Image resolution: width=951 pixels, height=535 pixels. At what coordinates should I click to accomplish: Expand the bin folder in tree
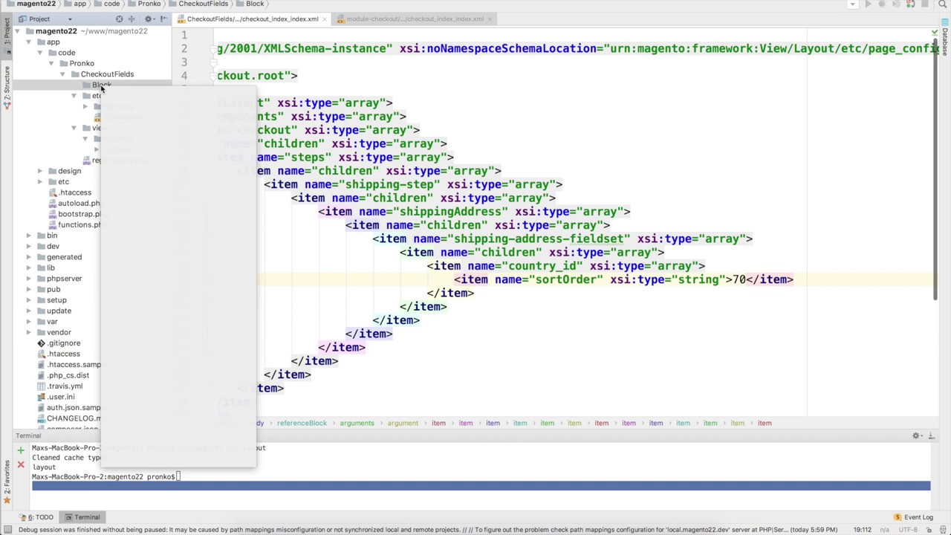29,236
